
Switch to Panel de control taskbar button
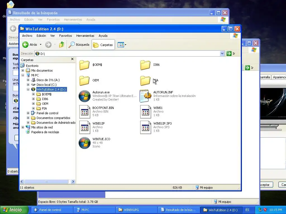(x=52, y=210)
